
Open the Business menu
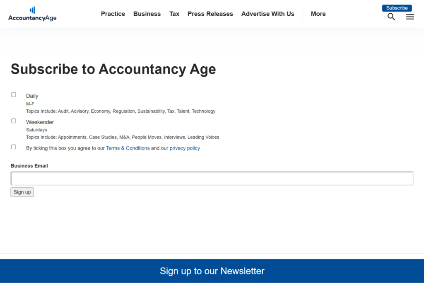click(147, 14)
